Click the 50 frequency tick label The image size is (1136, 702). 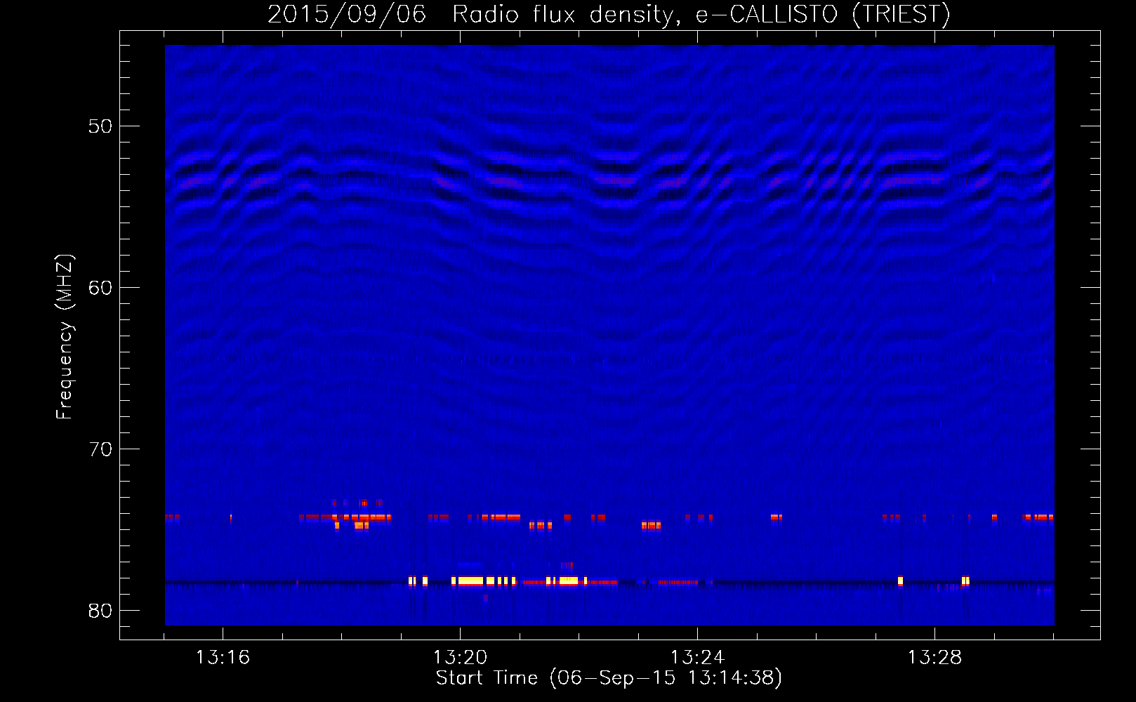pos(100,126)
